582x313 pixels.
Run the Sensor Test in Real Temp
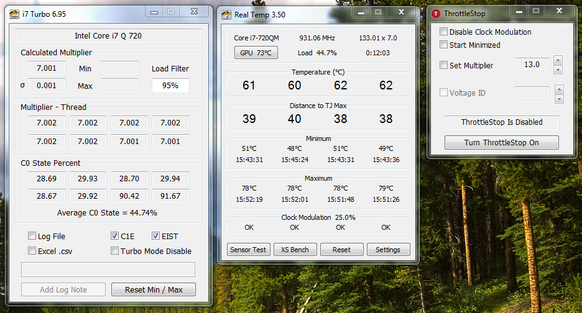(x=248, y=250)
